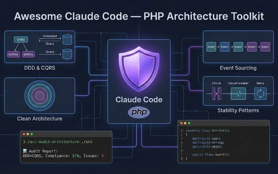Click the Query label directly below Command
The image size is (278, 174).
pos(50,44)
